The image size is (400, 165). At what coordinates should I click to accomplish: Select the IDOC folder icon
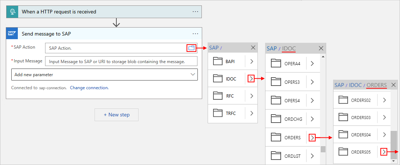[x=218, y=79]
